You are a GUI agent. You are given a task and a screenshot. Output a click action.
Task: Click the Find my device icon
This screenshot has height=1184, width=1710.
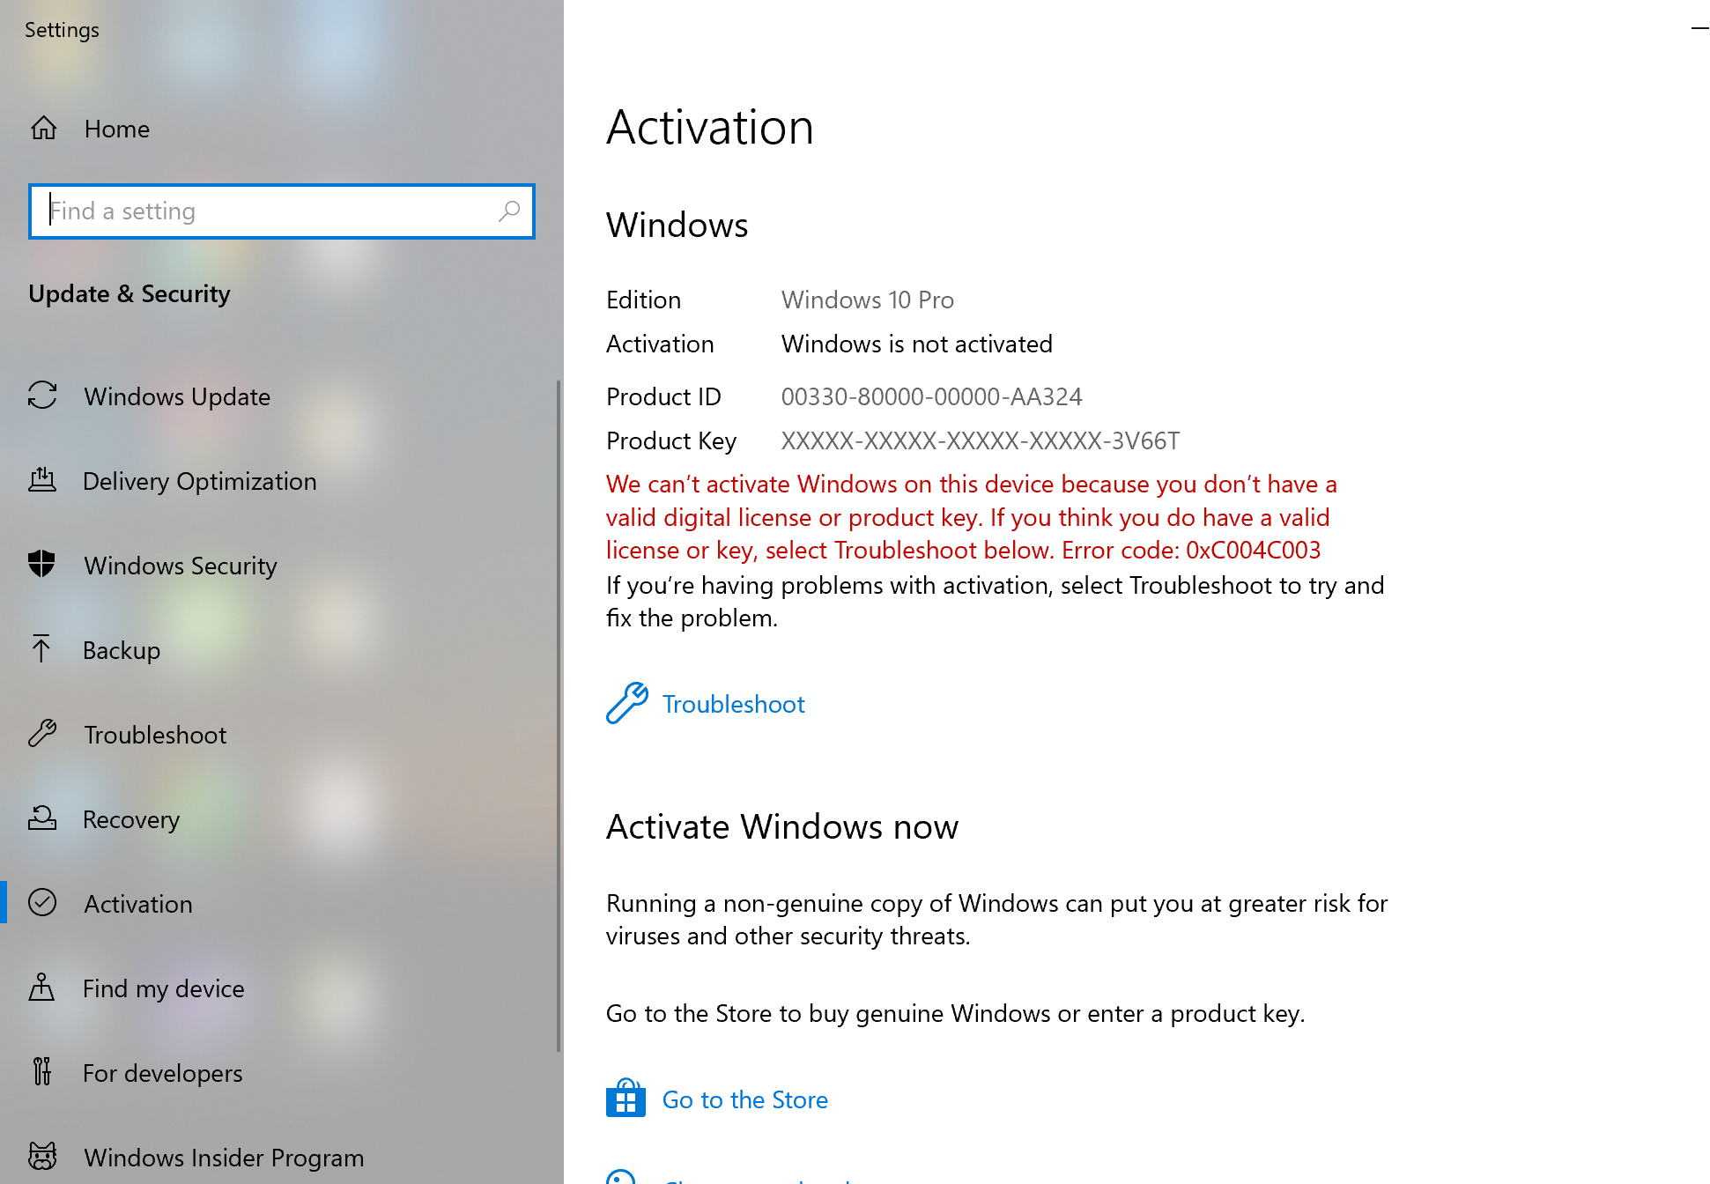[41, 988]
